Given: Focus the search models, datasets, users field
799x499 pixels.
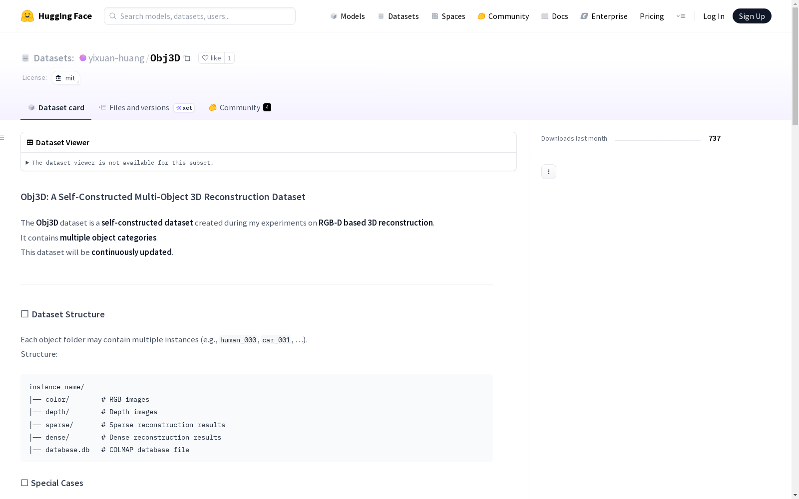Looking at the screenshot, I should click(x=200, y=16).
